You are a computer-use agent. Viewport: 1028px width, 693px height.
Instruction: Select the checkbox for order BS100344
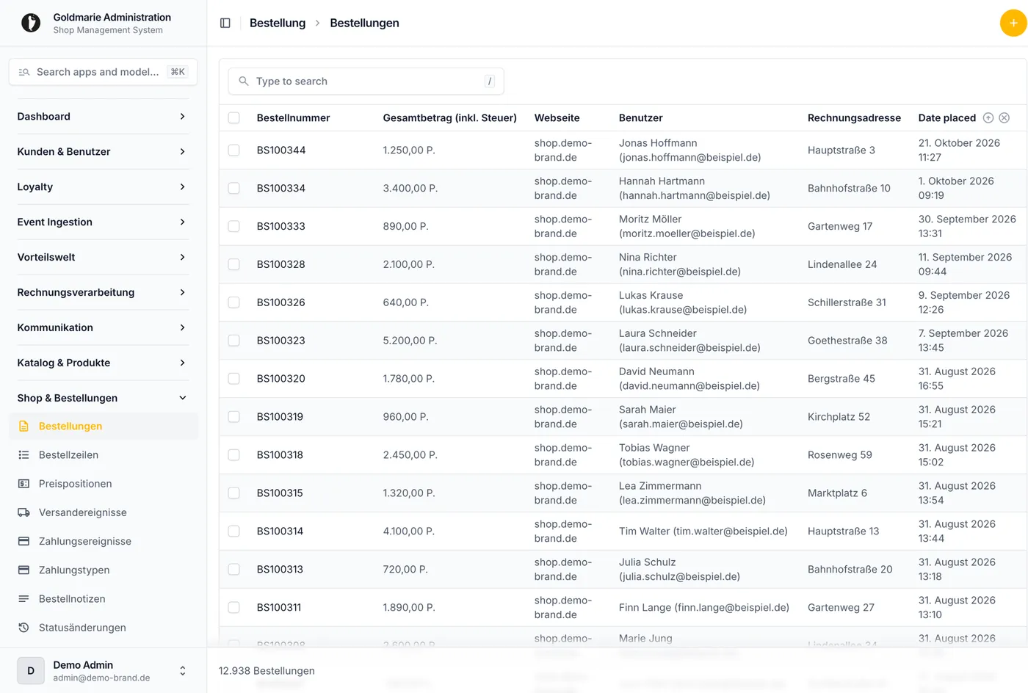[x=234, y=150]
